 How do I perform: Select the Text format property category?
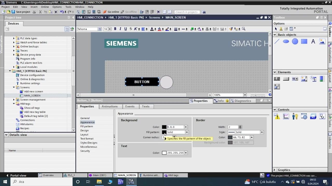pos(87,139)
